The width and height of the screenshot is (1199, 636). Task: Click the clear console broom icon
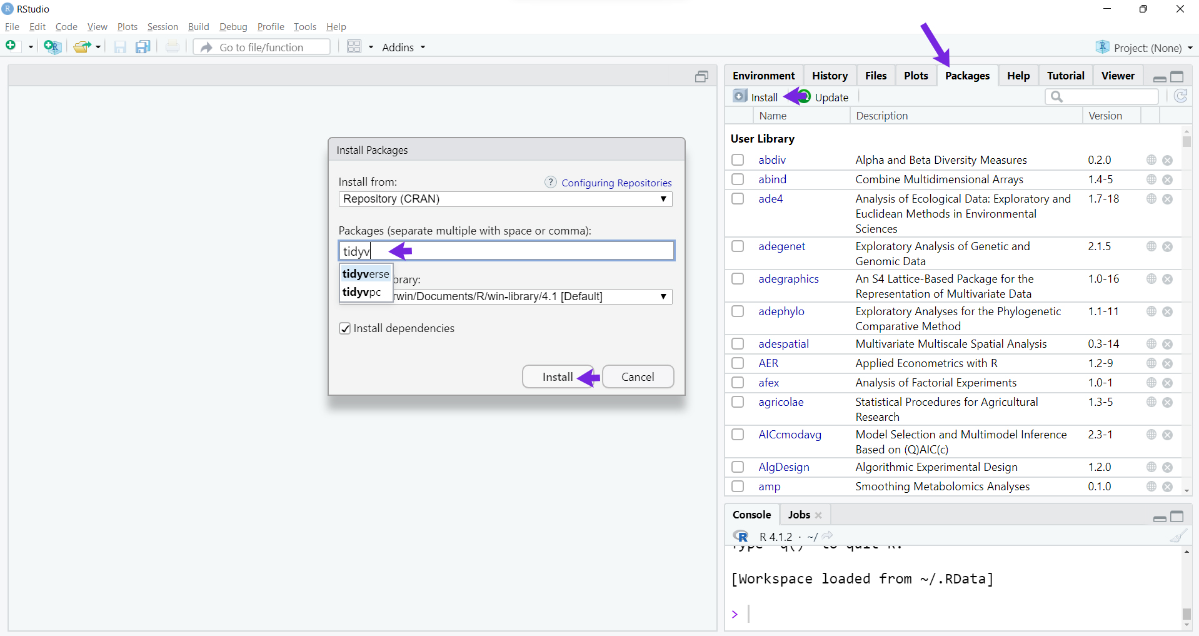[1178, 536]
